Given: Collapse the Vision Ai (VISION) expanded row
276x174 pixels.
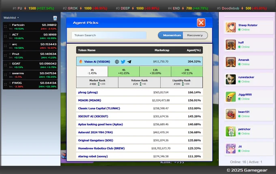Looking at the screenshot, I should [x=139, y=61].
